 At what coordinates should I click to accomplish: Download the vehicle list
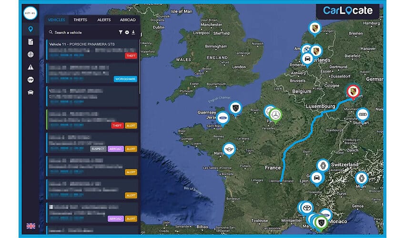pyautogui.click(x=133, y=32)
